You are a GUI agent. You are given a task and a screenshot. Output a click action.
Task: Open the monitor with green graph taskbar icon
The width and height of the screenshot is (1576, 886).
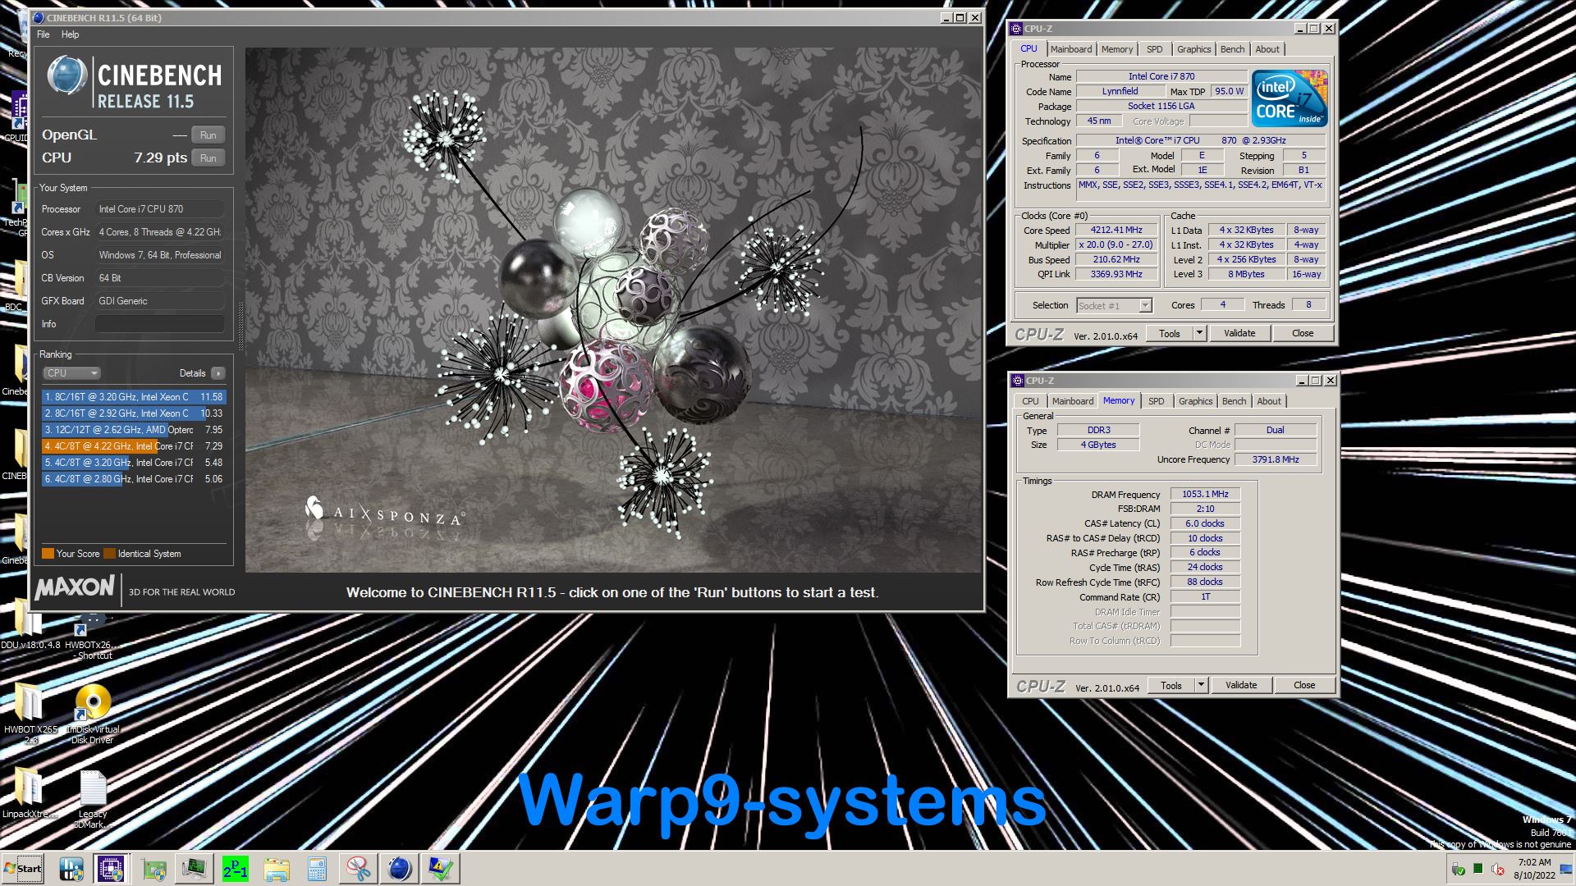[x=195, y=869]
